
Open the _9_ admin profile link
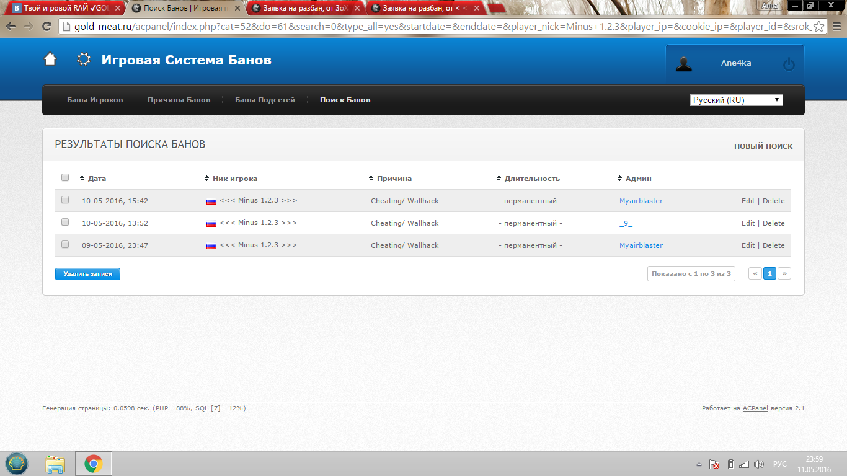[626, 223]
